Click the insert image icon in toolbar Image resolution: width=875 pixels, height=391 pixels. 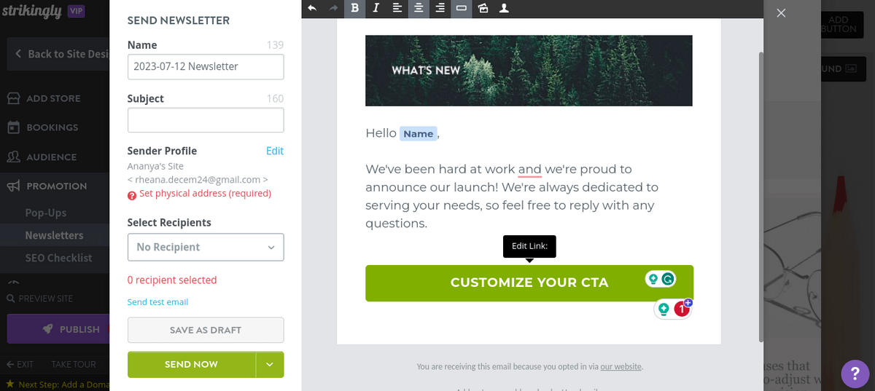tap(483, 8)
